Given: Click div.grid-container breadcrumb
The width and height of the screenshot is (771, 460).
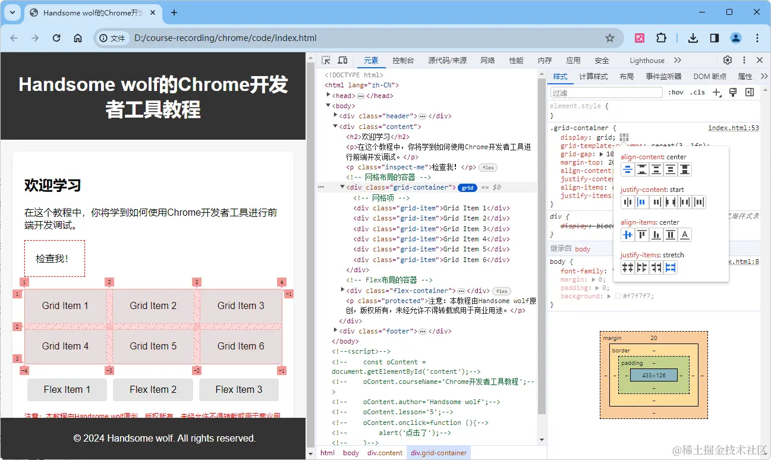Looking at the screenshot, I should (x=439, y=453).
